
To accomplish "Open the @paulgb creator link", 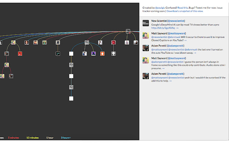I will 160,8.
